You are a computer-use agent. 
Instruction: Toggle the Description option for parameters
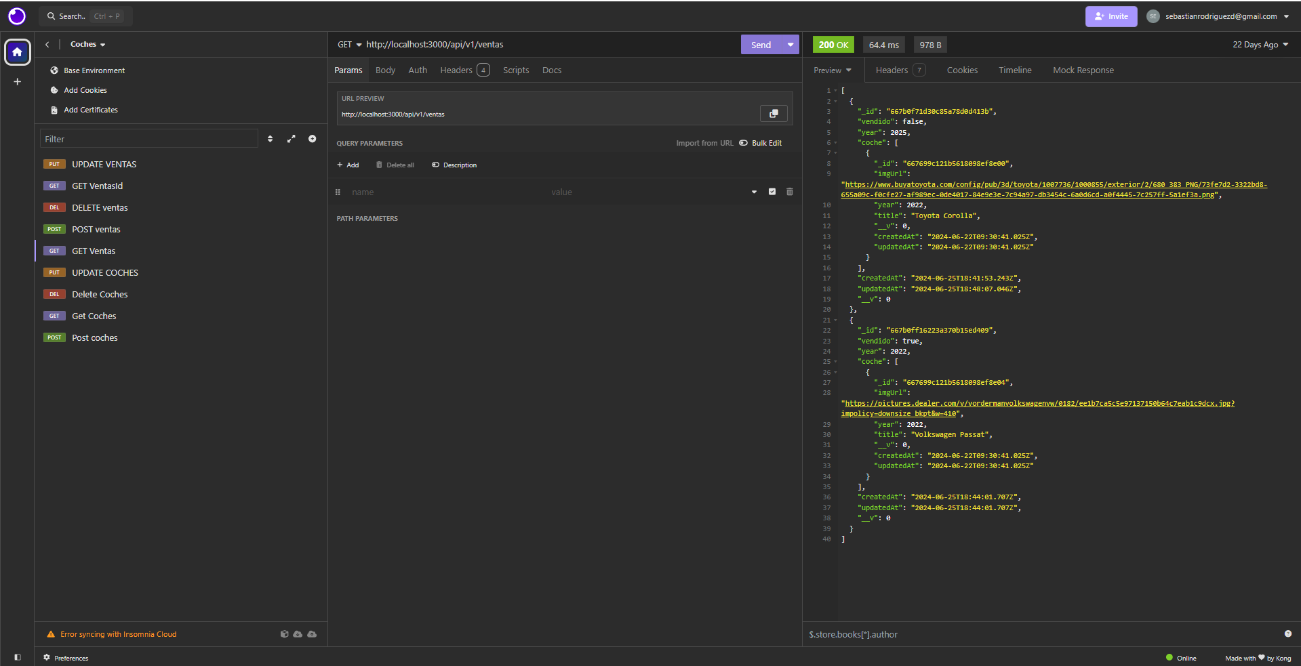point(454,165)
